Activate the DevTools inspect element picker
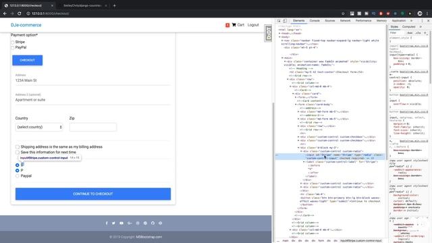The width and height of the screenshot is (432, 243). [279, 21]
